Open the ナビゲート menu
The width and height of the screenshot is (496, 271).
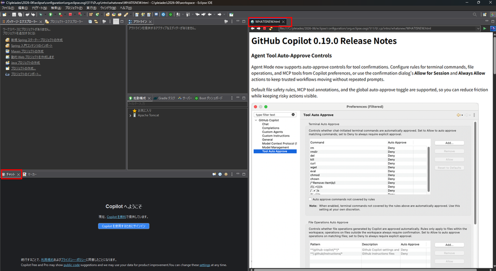coord(39,8)
